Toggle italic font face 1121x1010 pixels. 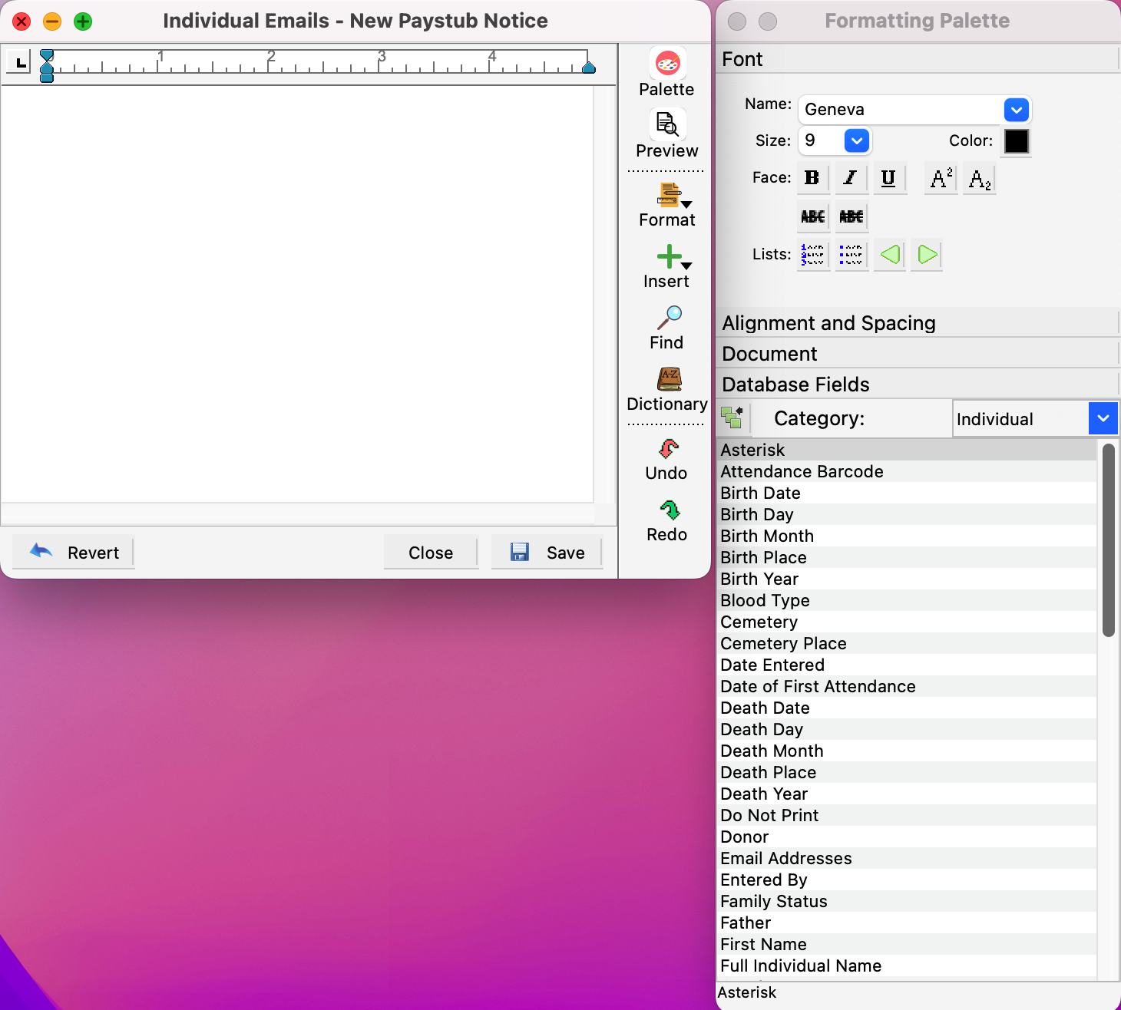coord(850,179)
